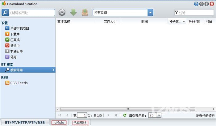Select 非进行中 in sidebar
Screen dimensions: 216x126
(x=14, y=51)
